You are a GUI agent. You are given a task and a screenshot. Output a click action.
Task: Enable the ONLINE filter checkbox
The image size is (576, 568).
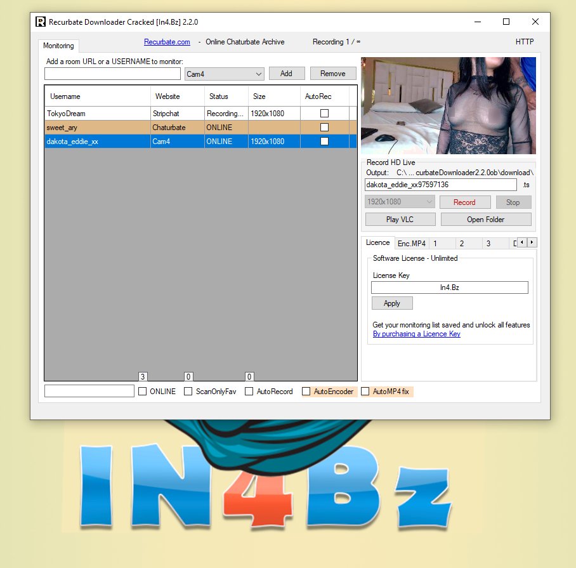(x=143, y=392)
